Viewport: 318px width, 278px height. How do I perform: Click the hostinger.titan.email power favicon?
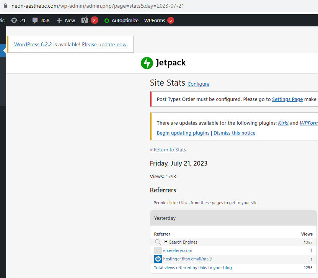[x=158, y=259]
